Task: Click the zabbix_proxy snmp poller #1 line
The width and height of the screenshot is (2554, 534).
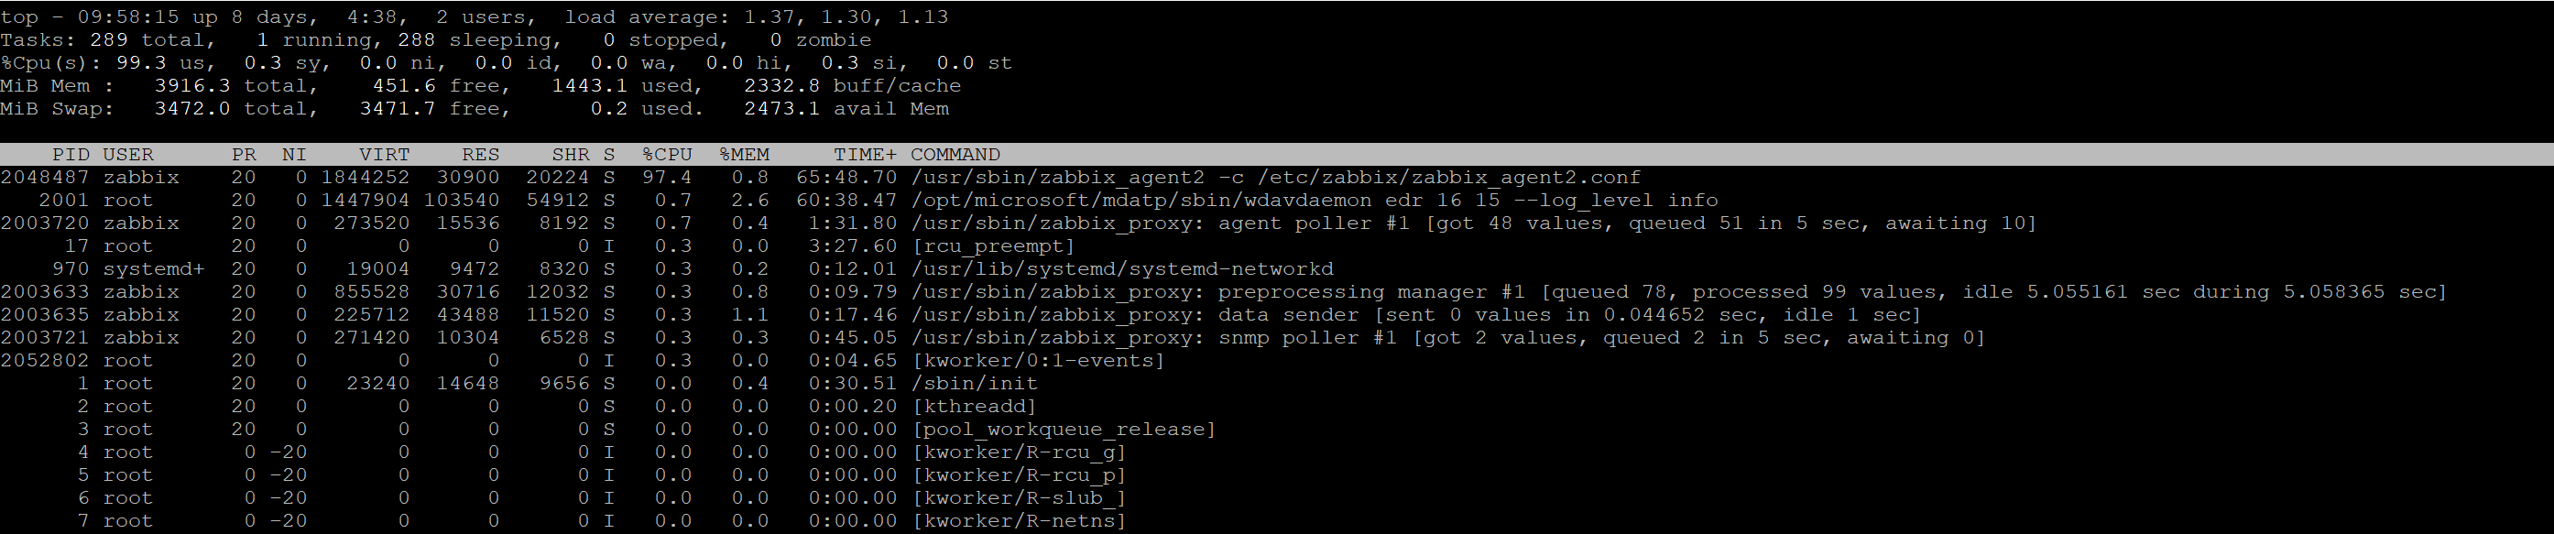Action: pyautogui.click(x=1447, y=338)
